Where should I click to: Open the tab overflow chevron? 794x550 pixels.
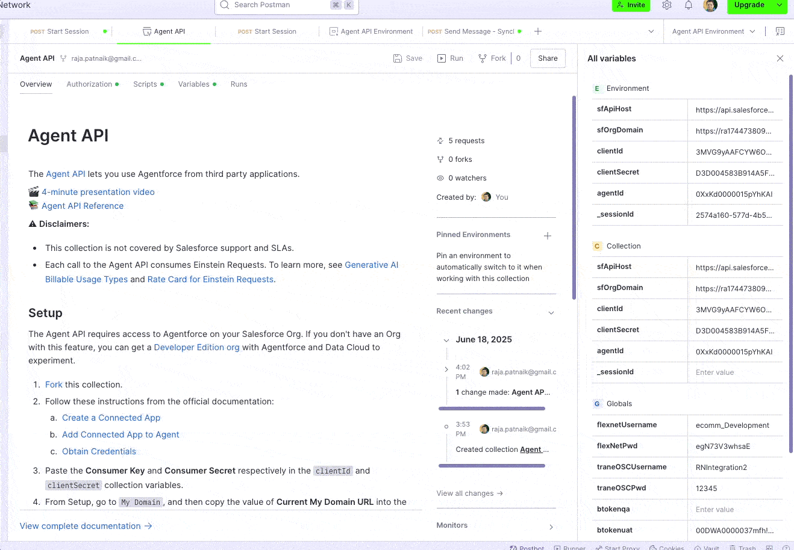tap(651, 31)
